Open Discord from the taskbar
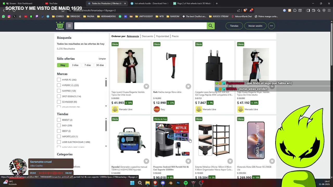The width and height of the screenshot is (333, 187). [163, 183]
